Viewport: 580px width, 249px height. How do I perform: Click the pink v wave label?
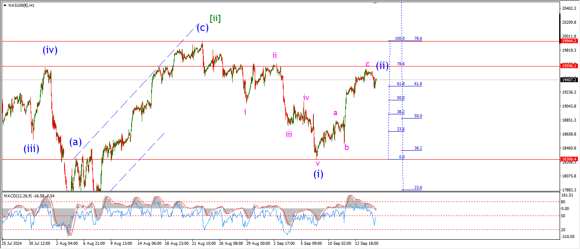317,163
